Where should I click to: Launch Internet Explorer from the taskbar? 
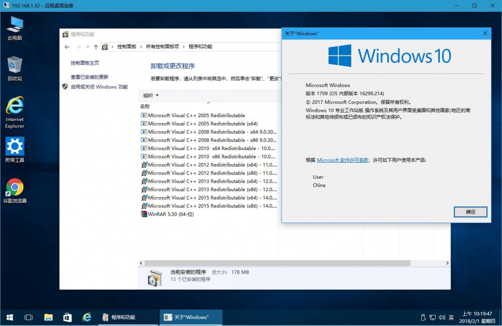click(87, 317)
